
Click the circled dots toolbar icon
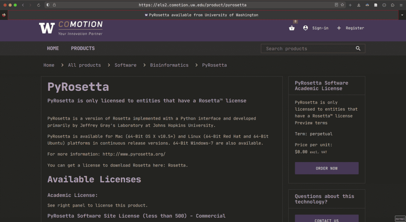click(x=384, y=5)
